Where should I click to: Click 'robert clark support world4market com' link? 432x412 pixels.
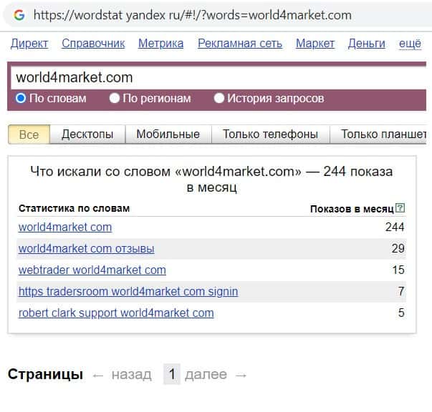[x=116, y=313]
